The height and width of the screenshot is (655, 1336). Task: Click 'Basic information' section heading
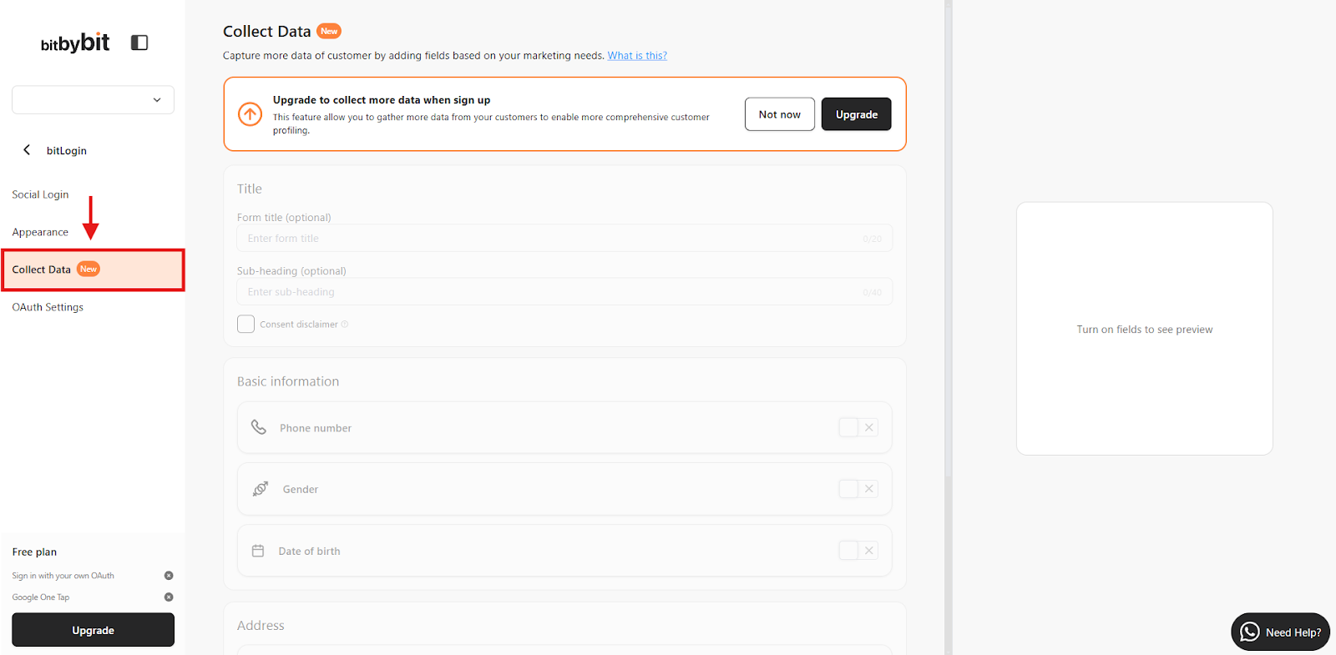click(288, 381)
